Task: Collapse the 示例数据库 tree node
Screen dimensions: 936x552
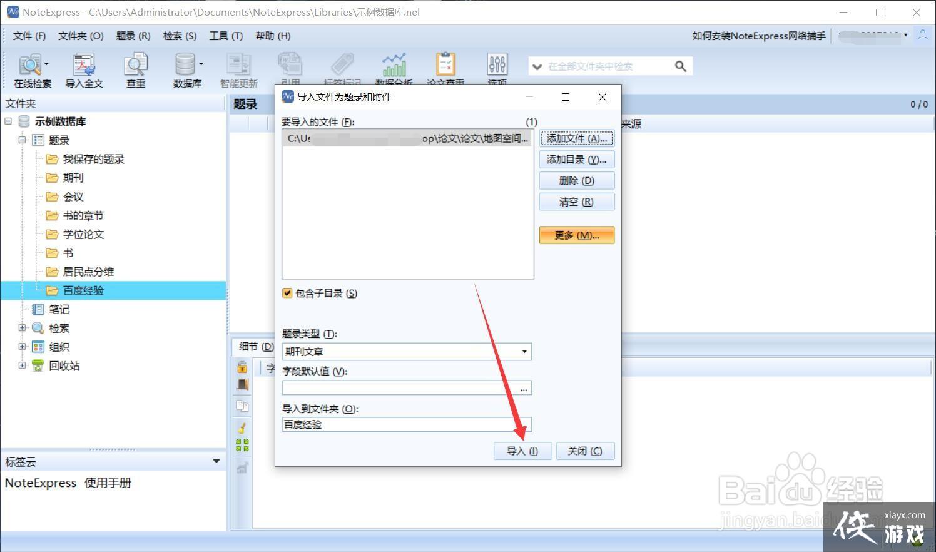Action: [x=8, y=121]
